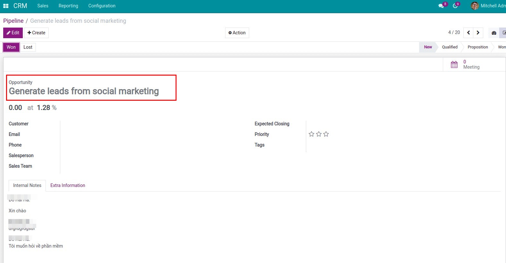Set priority to one star

311,134
